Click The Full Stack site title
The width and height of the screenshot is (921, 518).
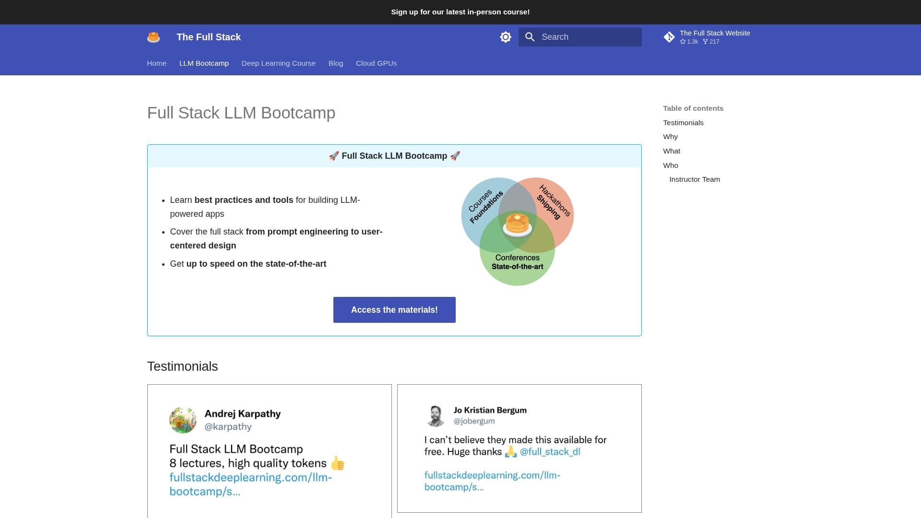point(209,37)
